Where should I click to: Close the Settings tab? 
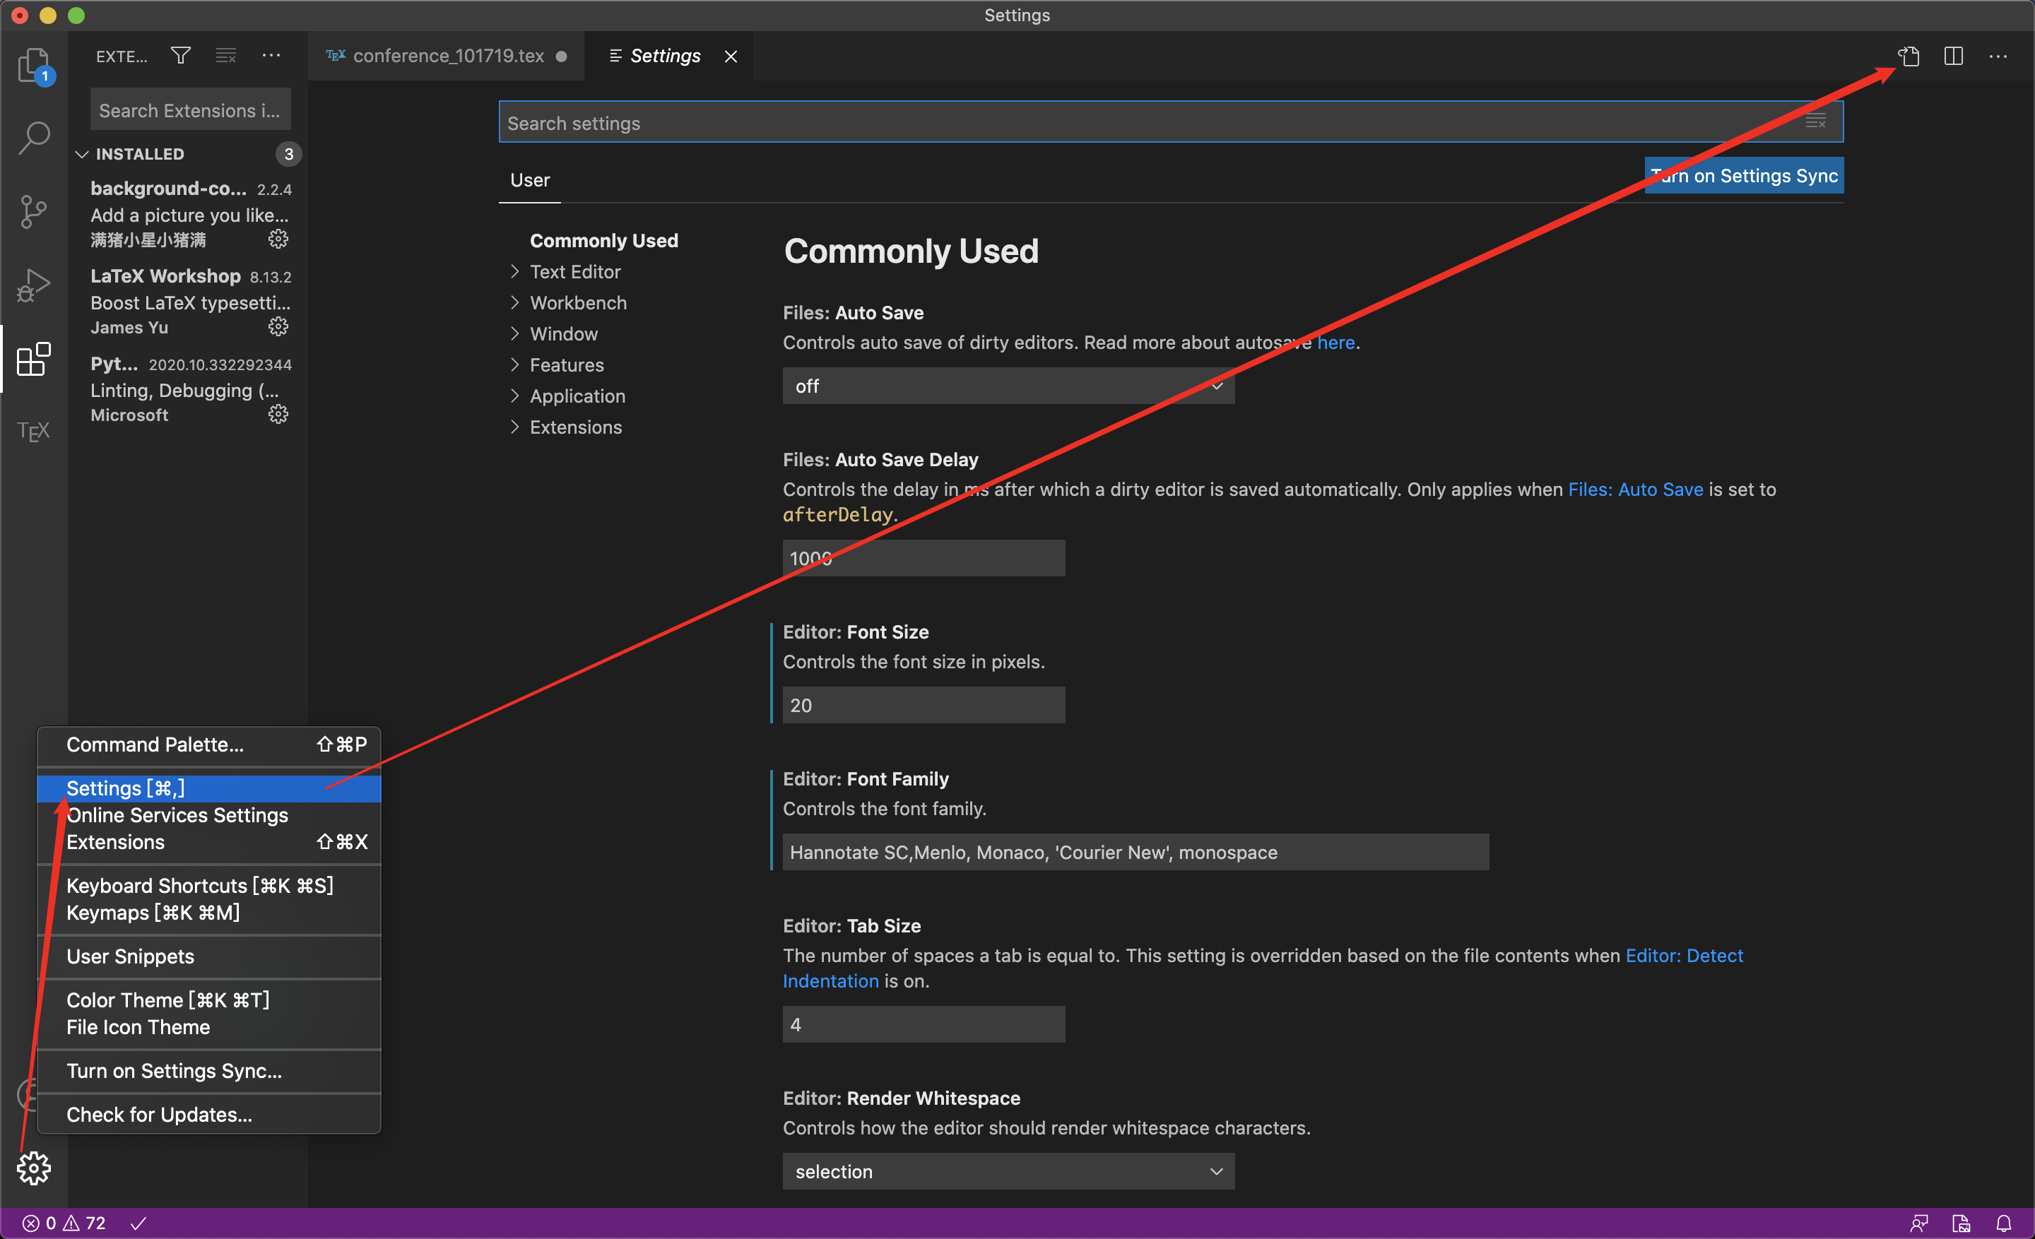(731, 56)
